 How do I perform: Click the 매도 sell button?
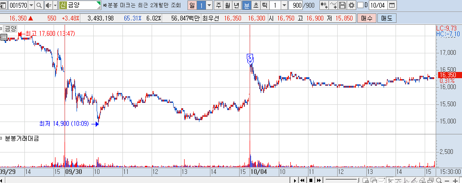coord(386,18)
